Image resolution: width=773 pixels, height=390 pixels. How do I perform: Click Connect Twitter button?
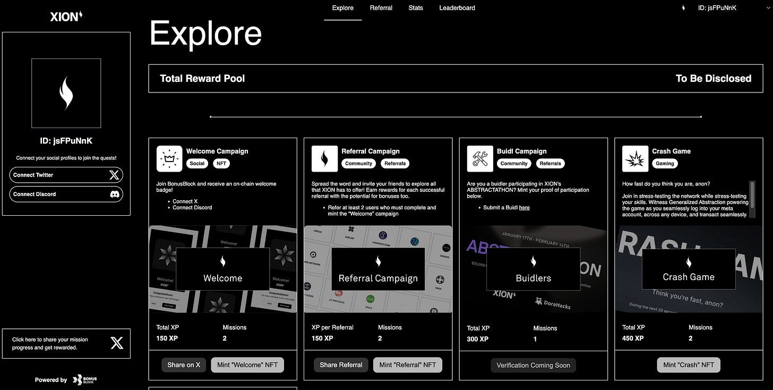(66, 175)
